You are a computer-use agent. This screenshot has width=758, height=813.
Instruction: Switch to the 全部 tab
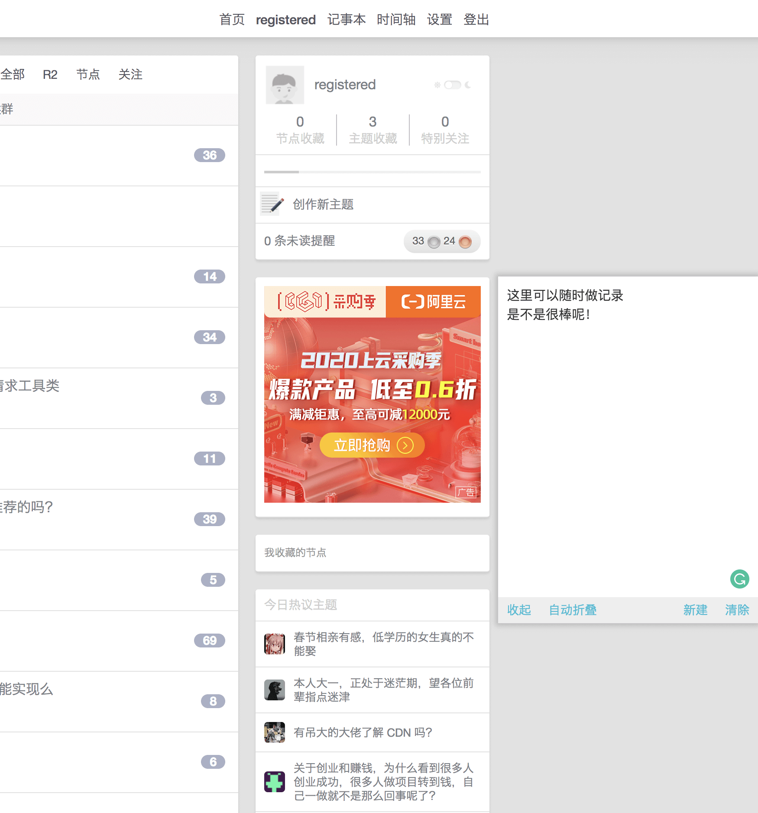(x=13, y=75)
